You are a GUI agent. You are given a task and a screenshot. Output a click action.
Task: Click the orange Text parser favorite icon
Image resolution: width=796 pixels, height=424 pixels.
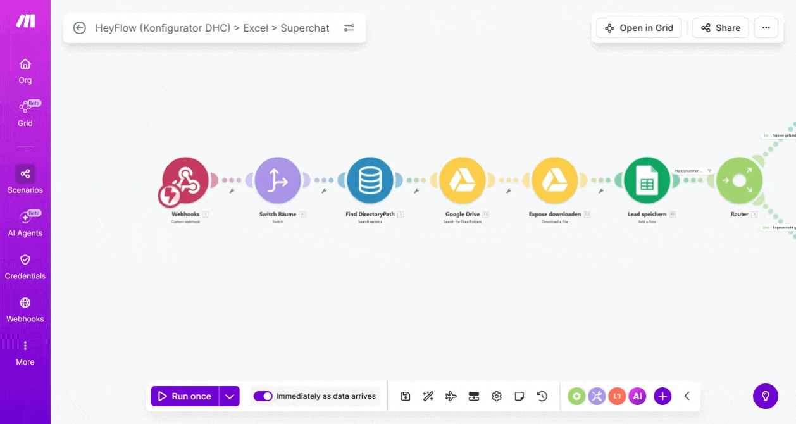617,396
